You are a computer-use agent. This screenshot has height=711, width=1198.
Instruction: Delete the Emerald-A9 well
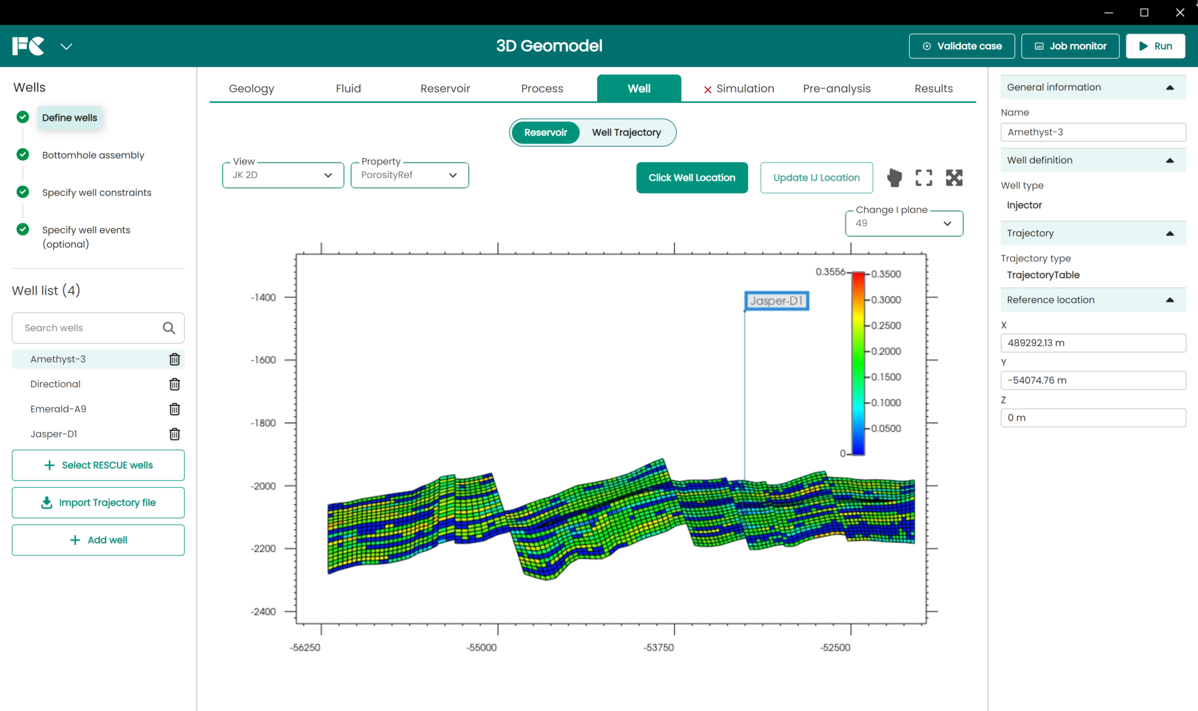tap(174, 409)
